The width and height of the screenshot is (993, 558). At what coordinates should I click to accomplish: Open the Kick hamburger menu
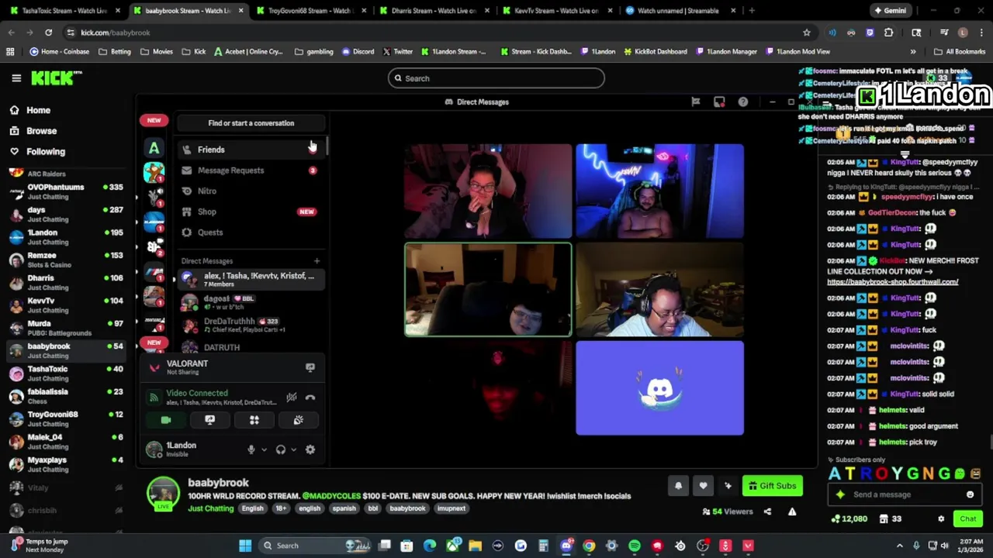click(x=16, y=78)
